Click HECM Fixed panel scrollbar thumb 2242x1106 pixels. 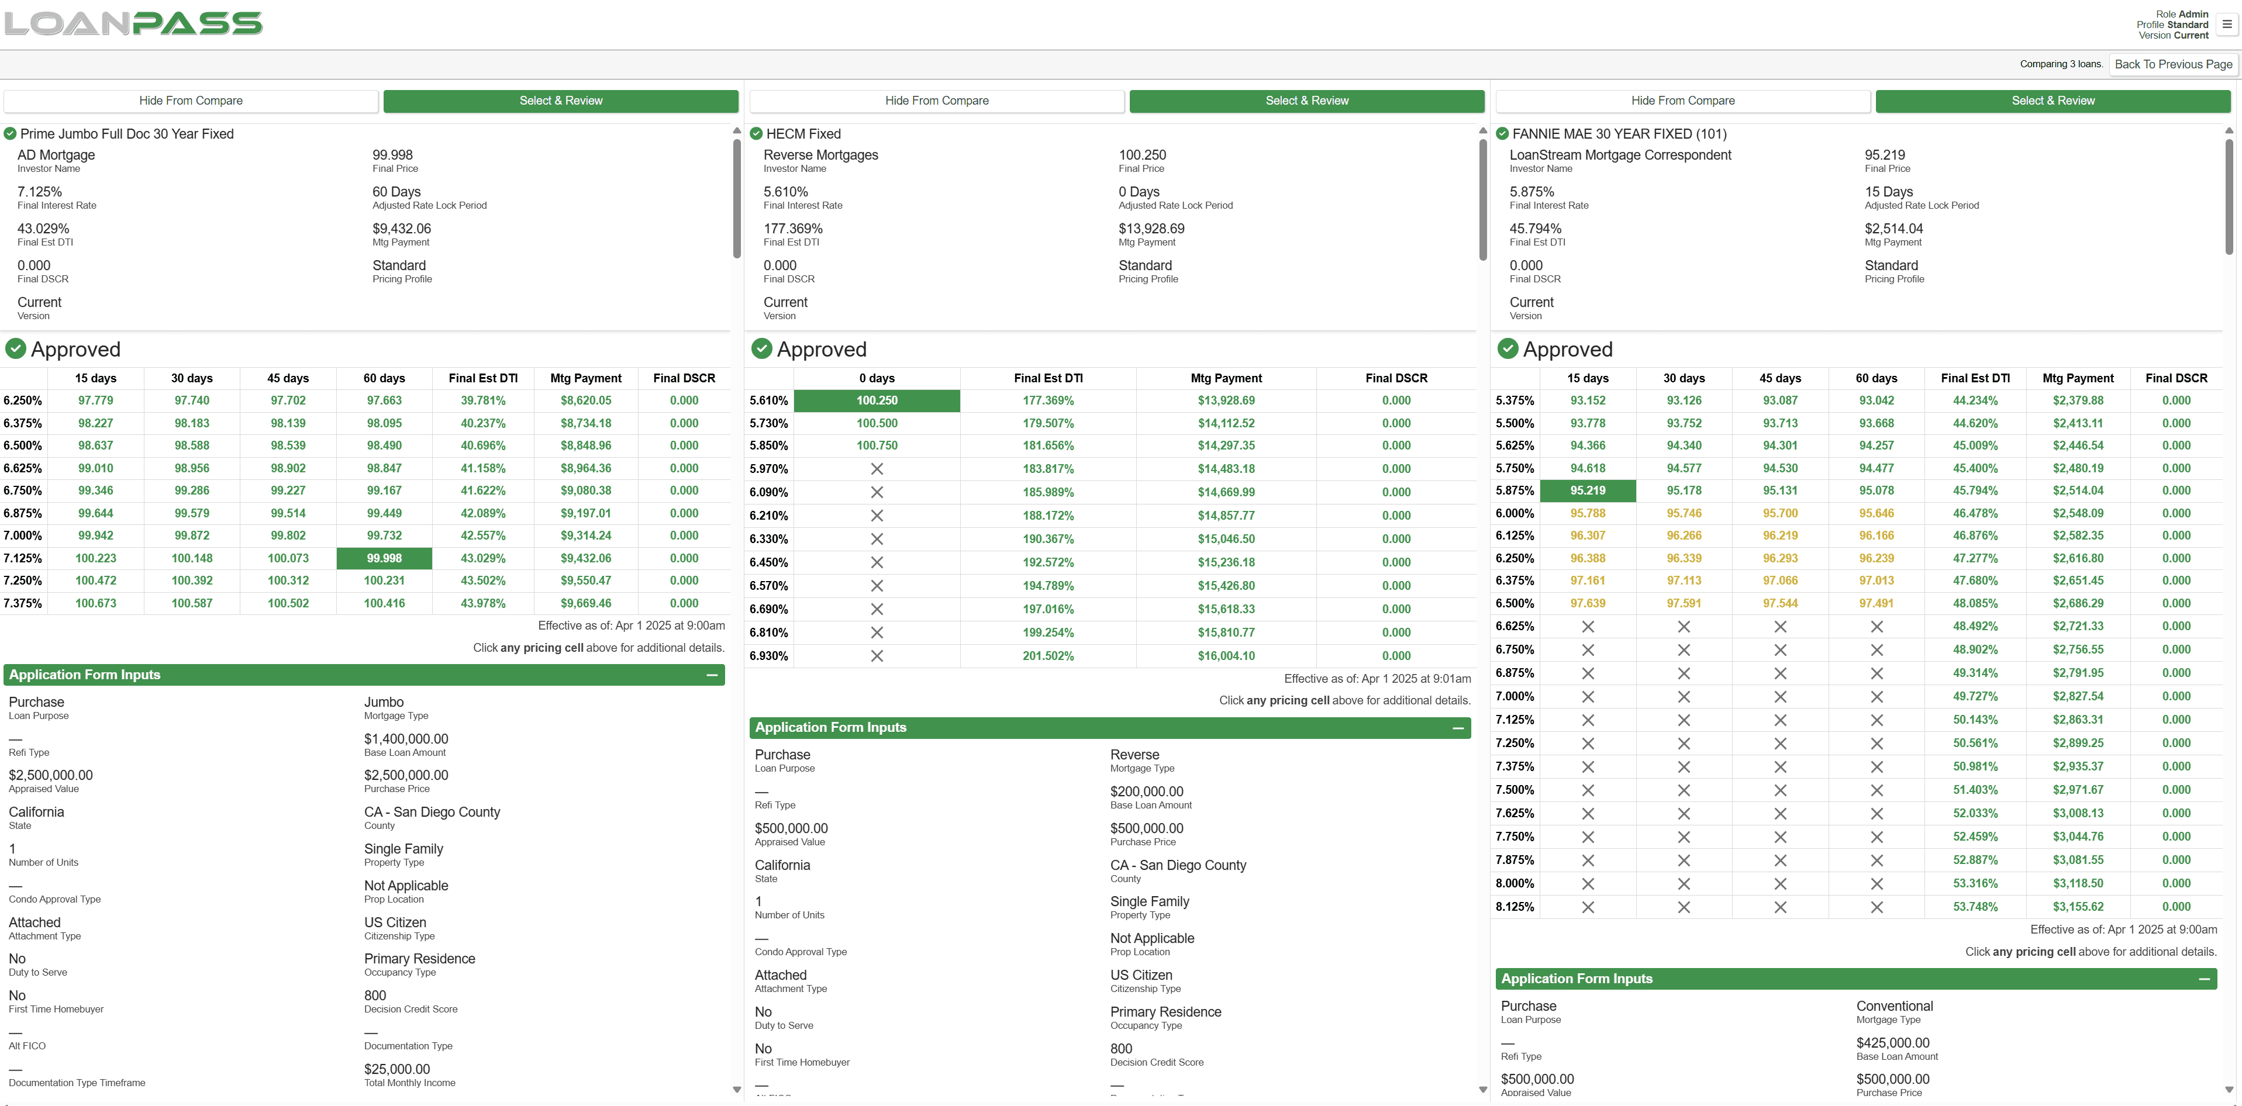coord(1483,199)
